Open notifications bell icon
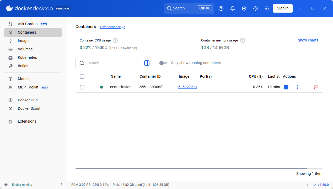This screenshot has height=189, width=333. 233,8
